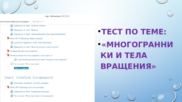Click the icon beside "Материал к изучению. Понятие цилиндра"

[12, 83]
